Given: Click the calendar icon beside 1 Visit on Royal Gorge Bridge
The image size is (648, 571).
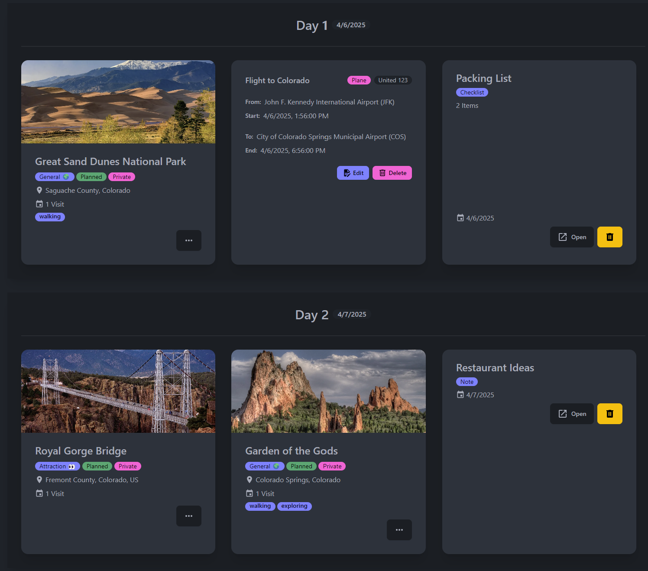Looking at the screenshot, I should point(39,493).
